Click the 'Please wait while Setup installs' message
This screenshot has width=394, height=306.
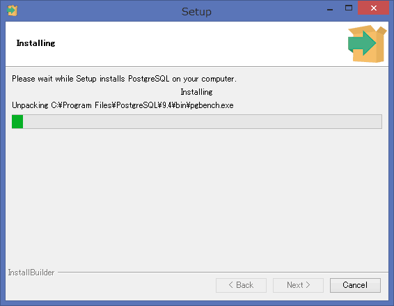[124, 79]
